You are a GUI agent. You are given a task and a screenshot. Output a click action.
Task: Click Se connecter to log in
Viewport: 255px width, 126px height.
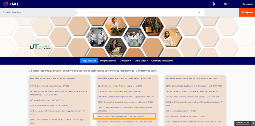pos(248,4)
